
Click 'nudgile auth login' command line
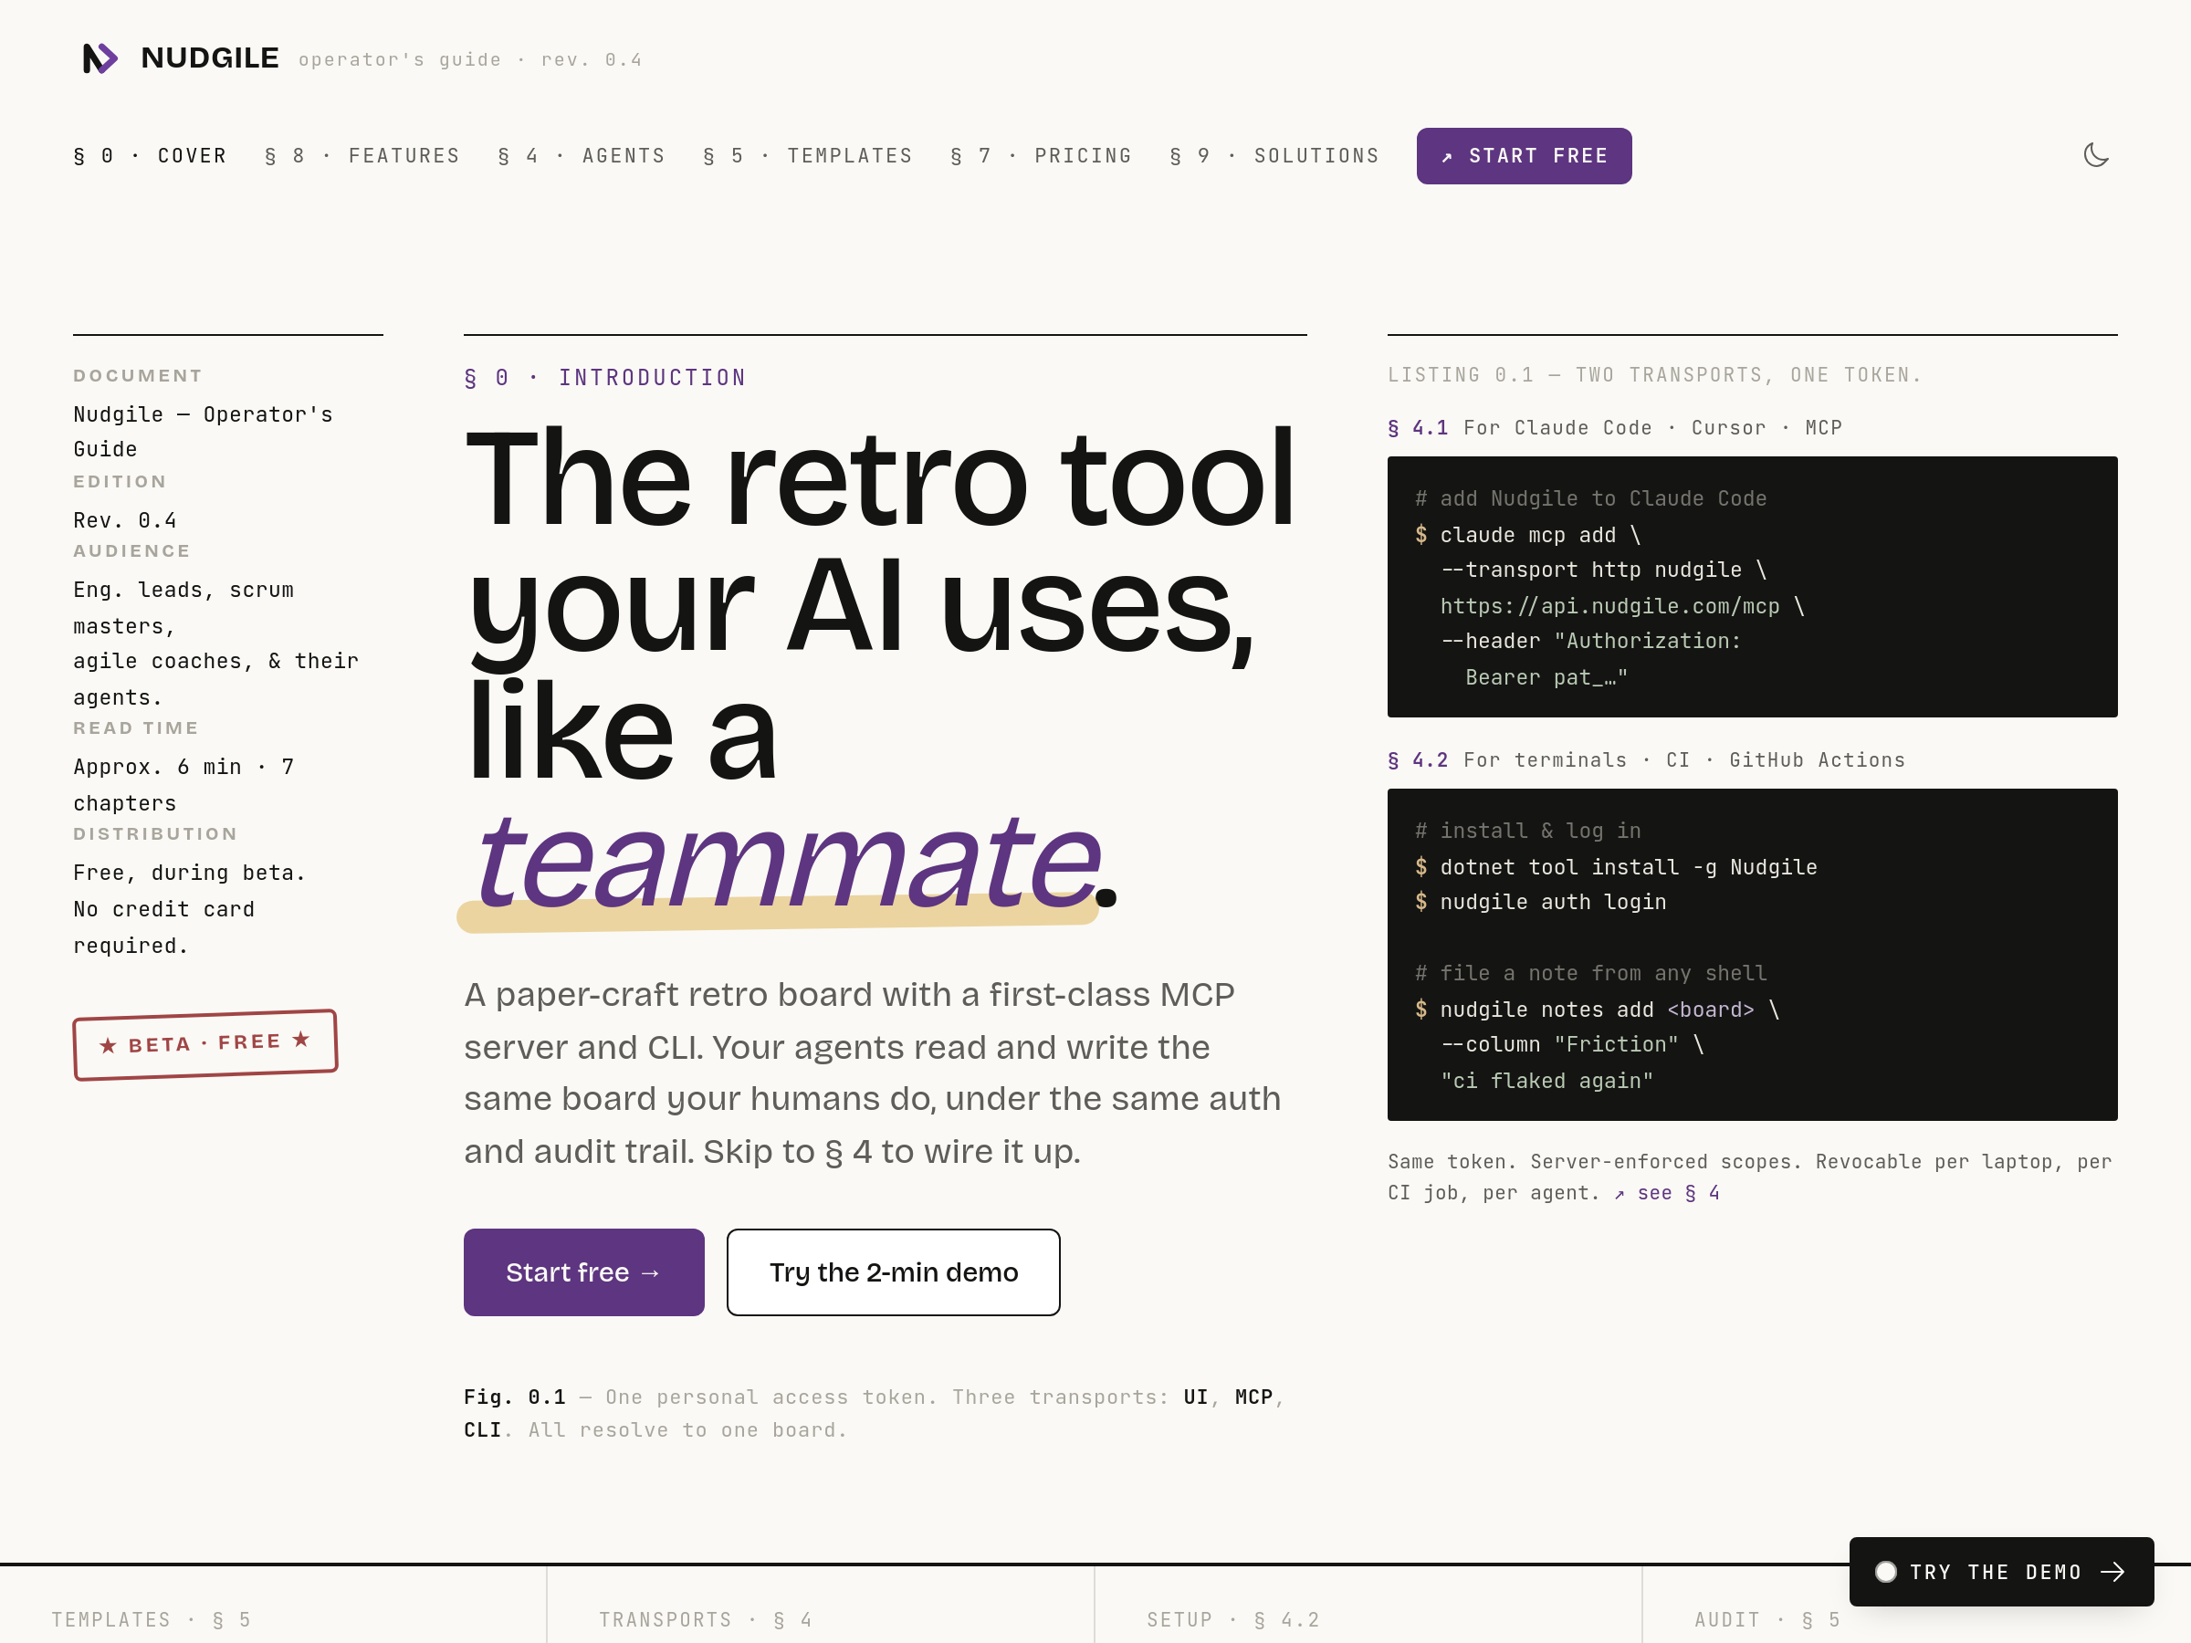1553,902
